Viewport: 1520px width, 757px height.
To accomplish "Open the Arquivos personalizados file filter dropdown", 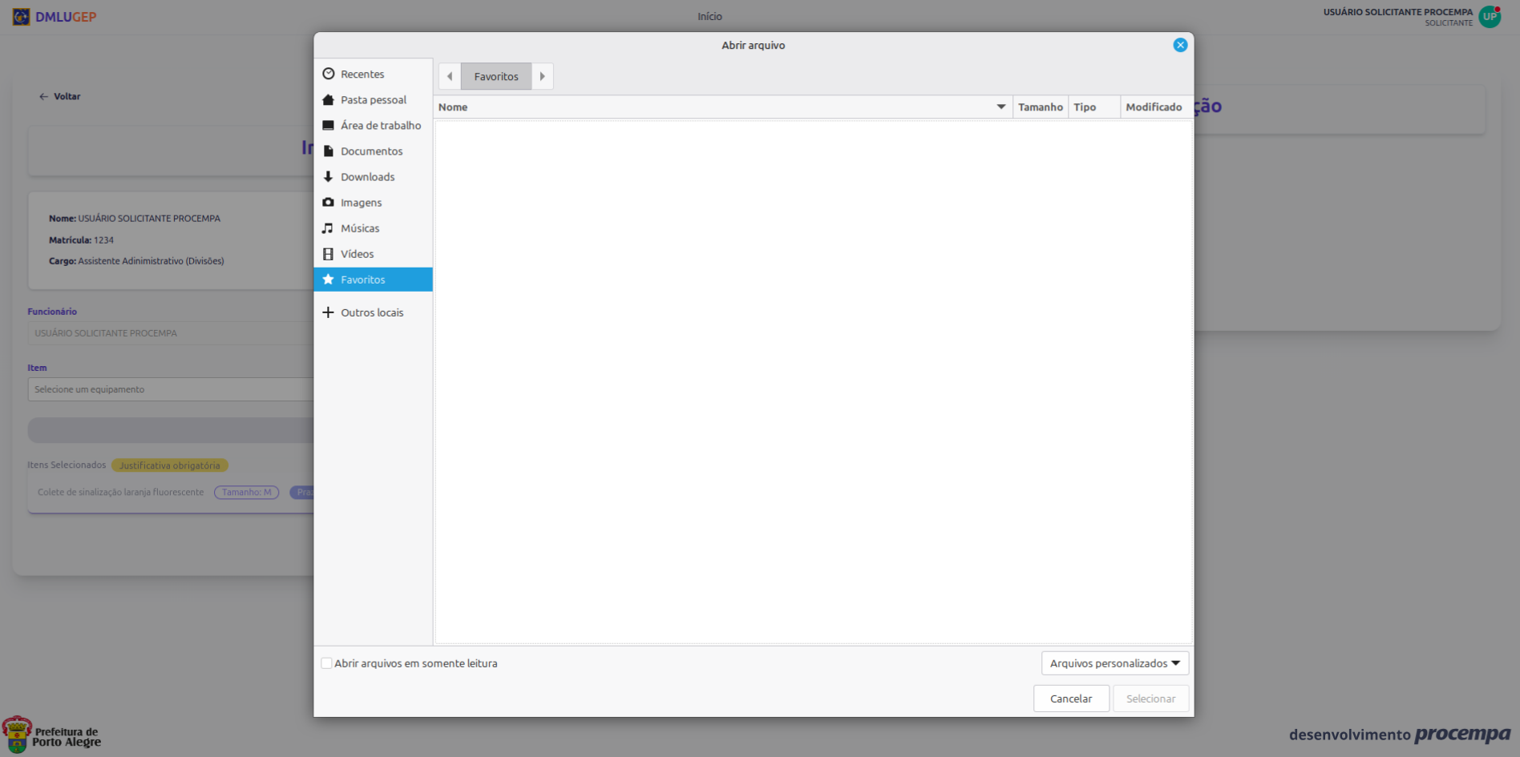I will (x=1114, y=663).
